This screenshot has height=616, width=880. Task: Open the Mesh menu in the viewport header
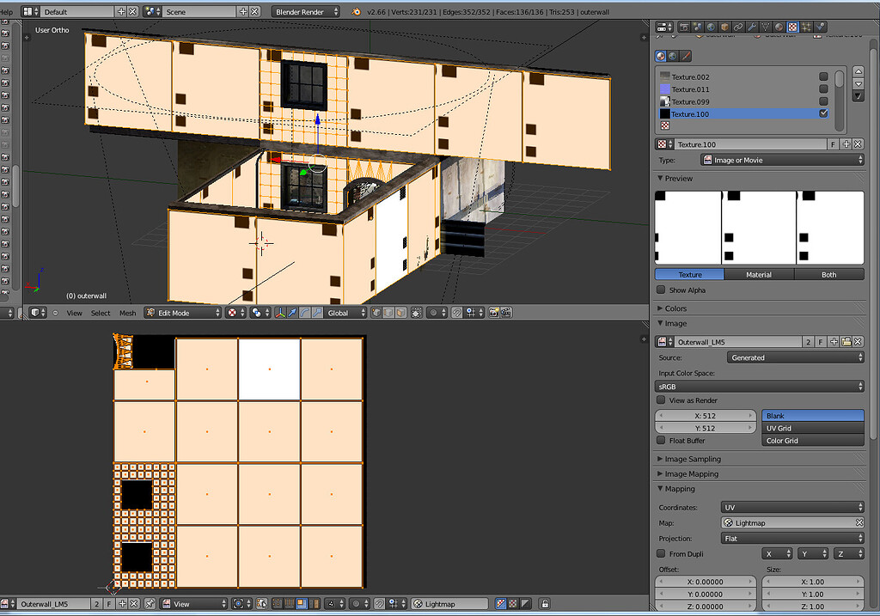pos(127,313)
